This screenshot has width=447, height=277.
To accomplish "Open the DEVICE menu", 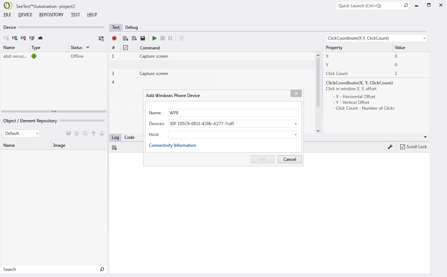I will coord(25,15).
